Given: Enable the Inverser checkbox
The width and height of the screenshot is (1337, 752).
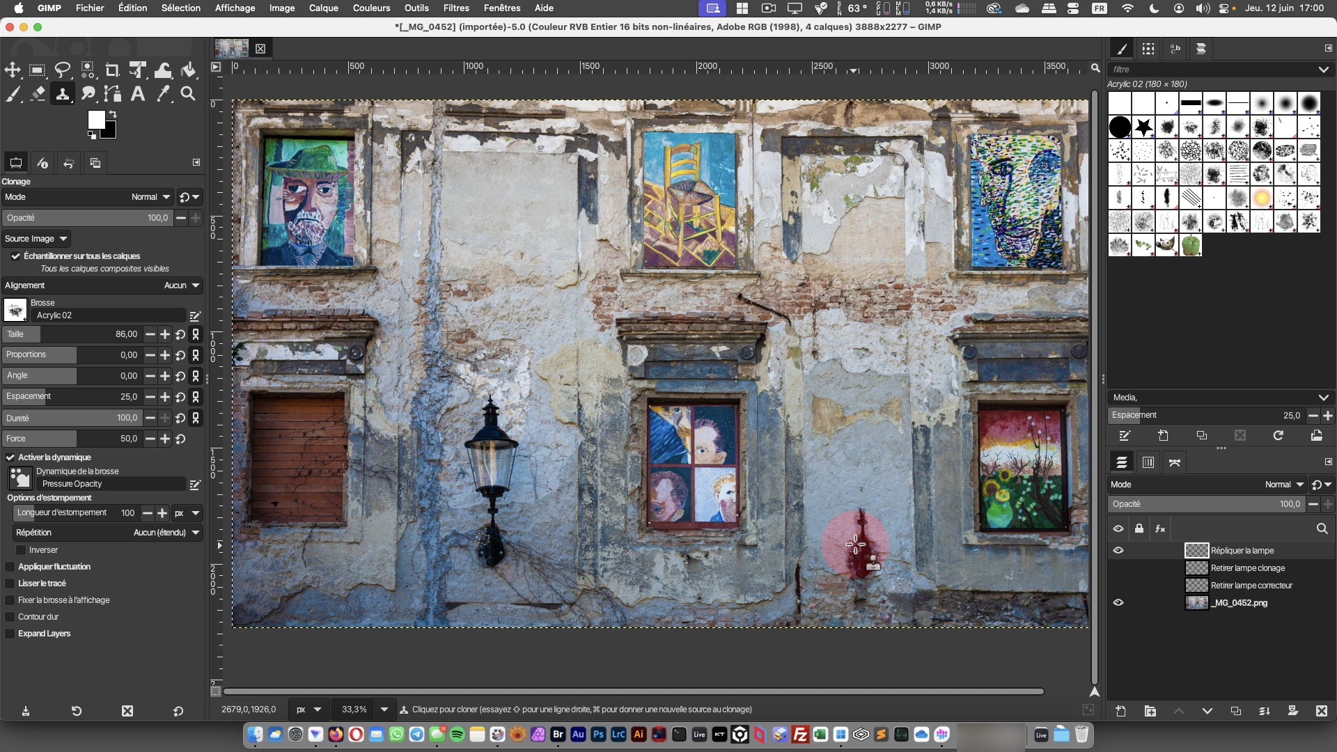Looking at the screenshot, I should point(21,550).
